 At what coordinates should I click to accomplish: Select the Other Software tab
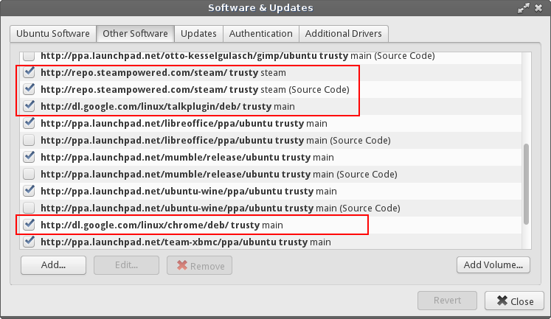pos(135,34)
